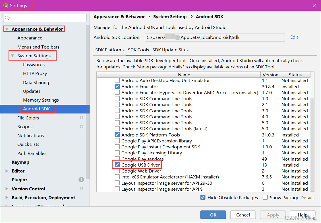Open Appearance settings item

click(30, 38)
